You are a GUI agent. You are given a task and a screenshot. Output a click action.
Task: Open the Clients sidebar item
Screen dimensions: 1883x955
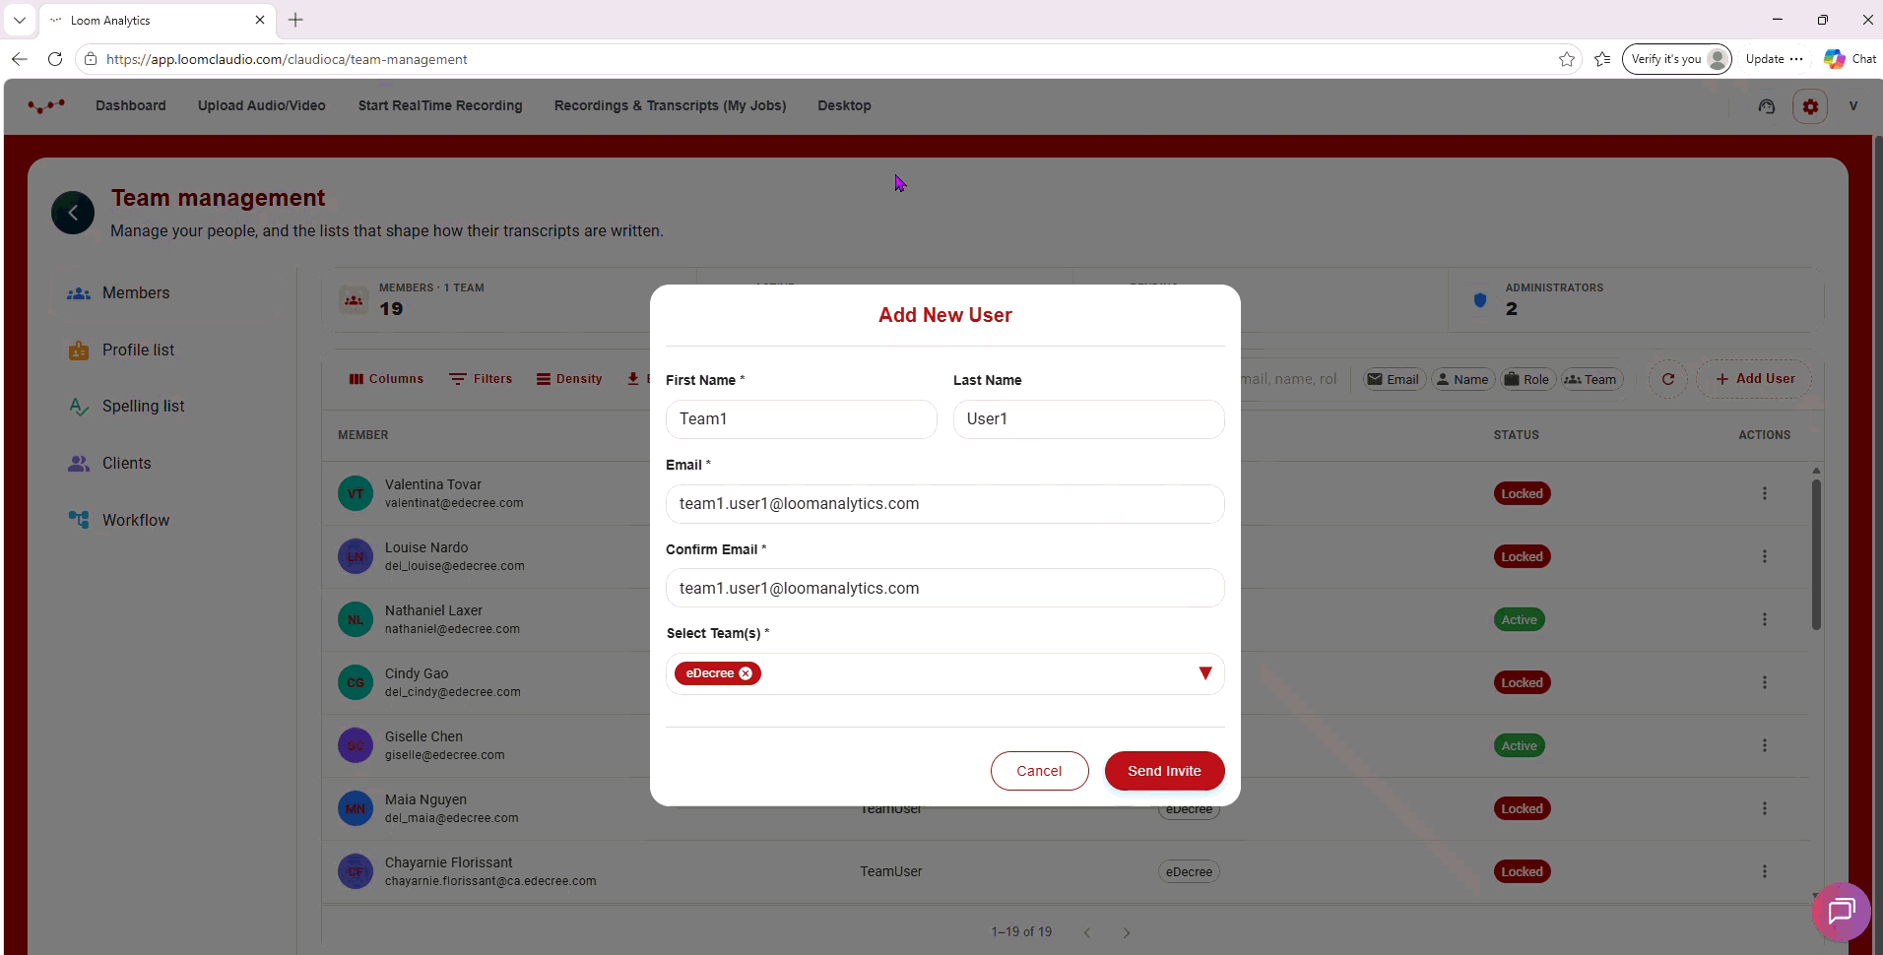[x=167, y=464]
